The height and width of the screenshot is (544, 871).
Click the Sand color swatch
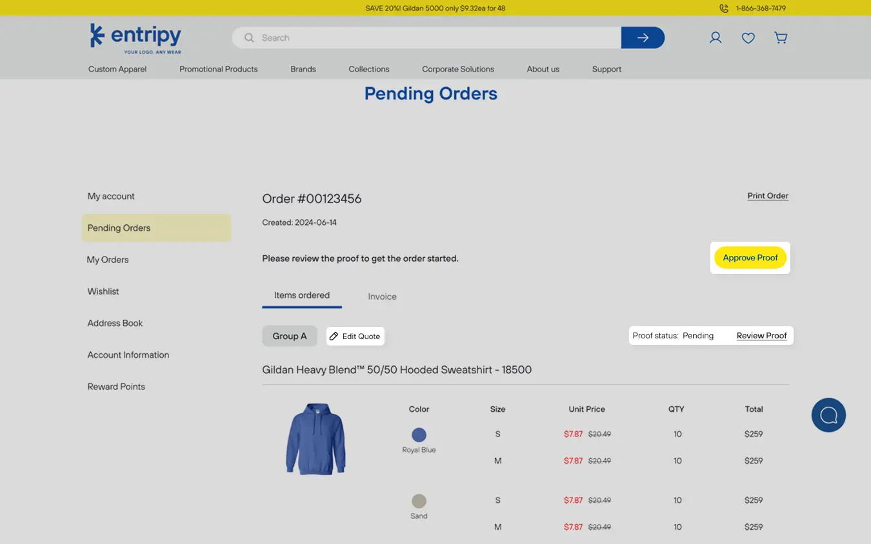coord(419,501)
